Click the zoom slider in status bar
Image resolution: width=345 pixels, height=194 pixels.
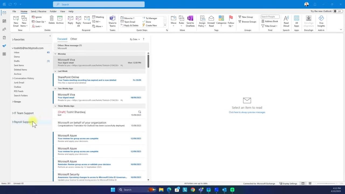(326, 183)
